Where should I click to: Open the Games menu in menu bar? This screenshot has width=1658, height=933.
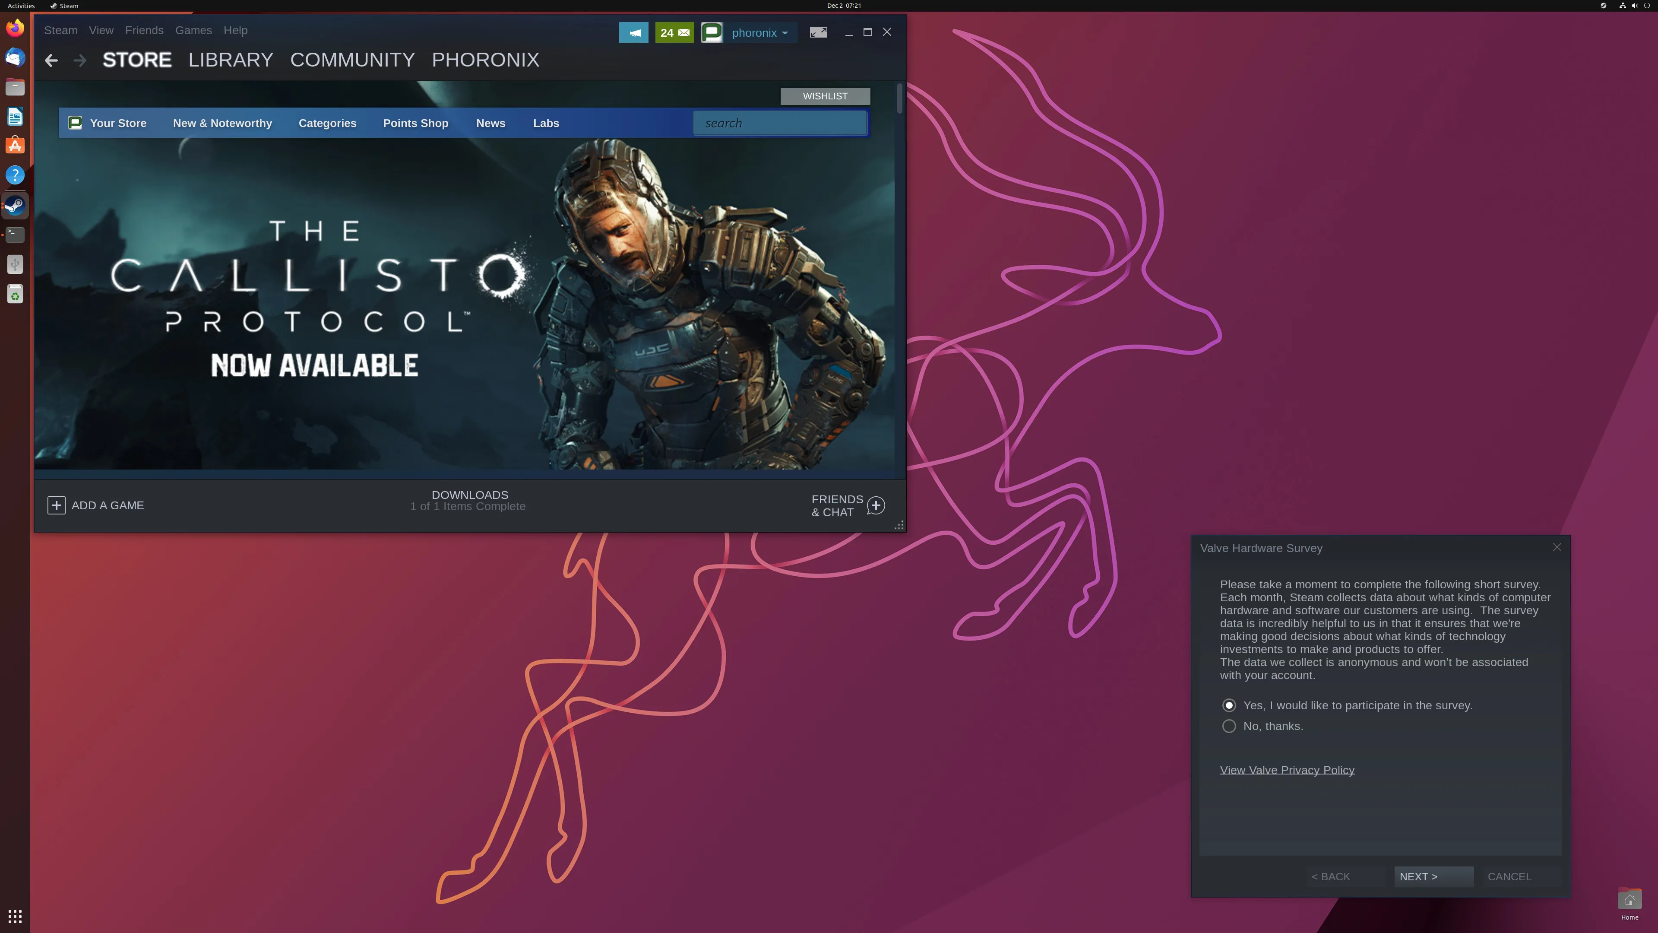point(193,30)
